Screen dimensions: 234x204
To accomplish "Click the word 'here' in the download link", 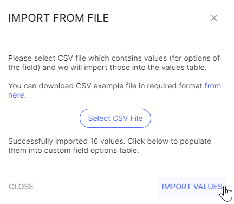I will point(16,95).
